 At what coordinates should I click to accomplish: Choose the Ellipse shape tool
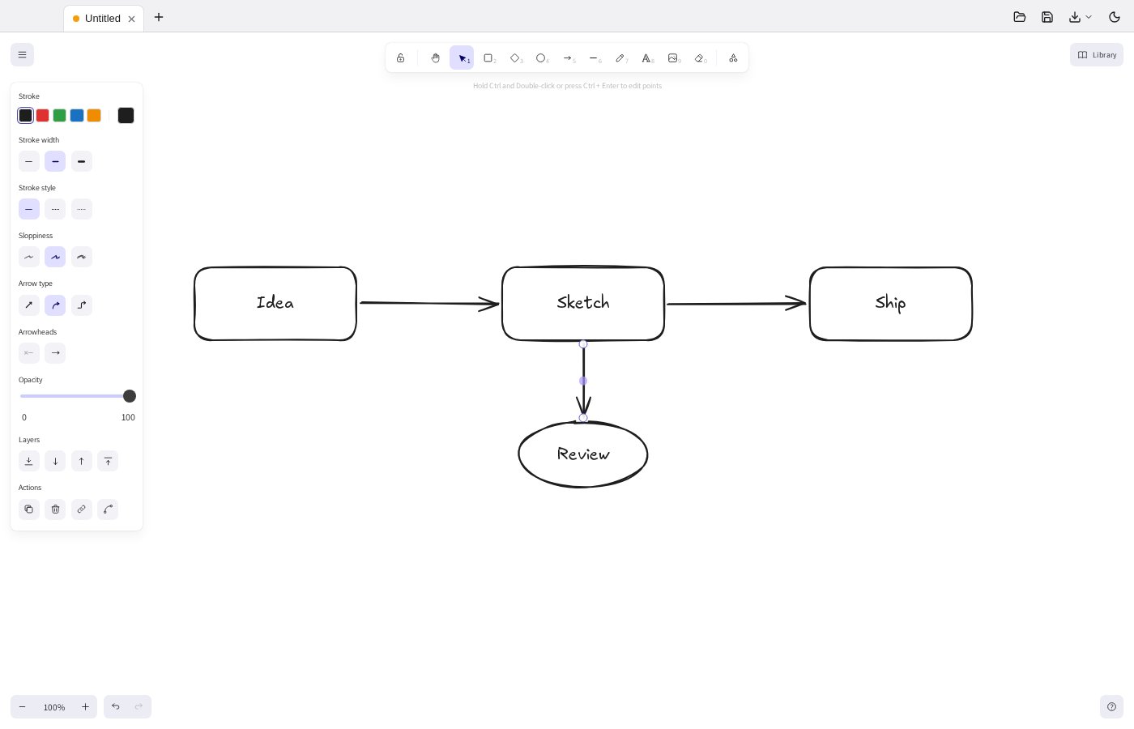click(541, 58)
